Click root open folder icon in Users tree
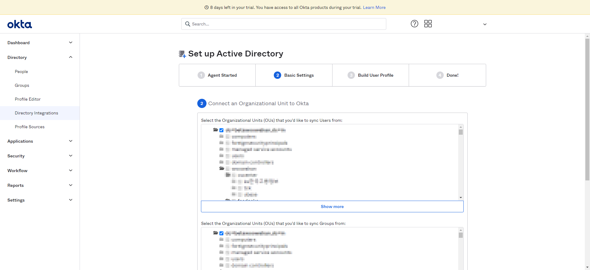The image size is (590, 270). [216, 130]
